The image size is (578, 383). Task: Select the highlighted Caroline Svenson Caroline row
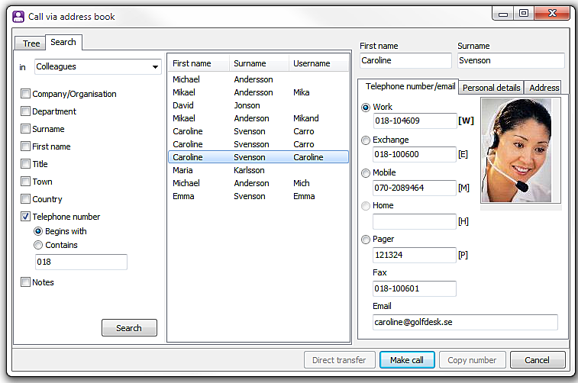[258, 157]
